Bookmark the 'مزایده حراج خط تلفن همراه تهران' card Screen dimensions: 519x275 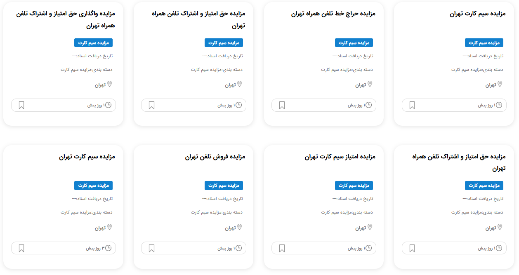coord(282,106)
